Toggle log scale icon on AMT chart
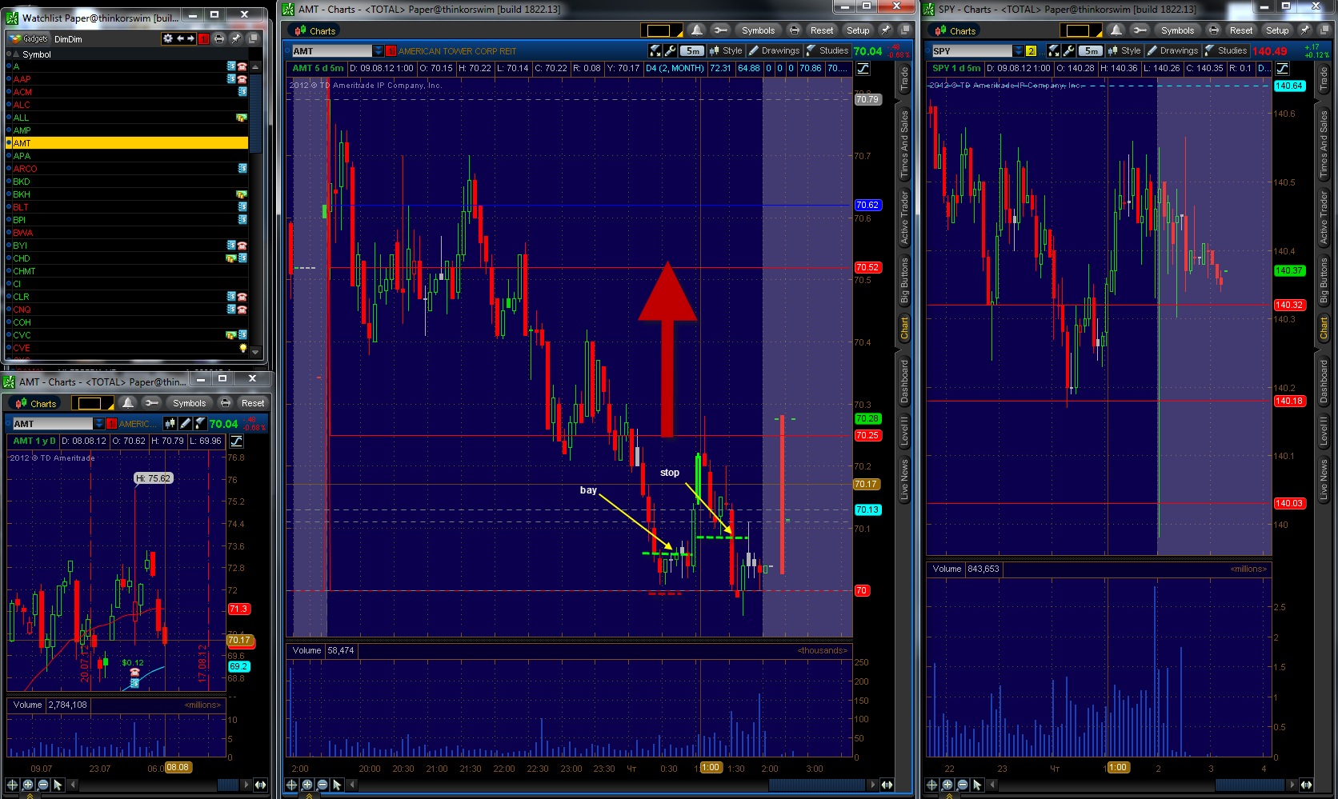The width and height of the screenshot is (1338, 799). coord(863,69)
